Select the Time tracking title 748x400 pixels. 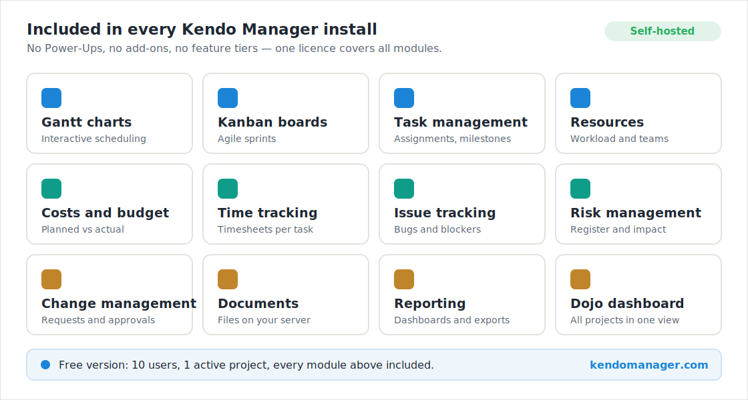(x=268, y=213)
